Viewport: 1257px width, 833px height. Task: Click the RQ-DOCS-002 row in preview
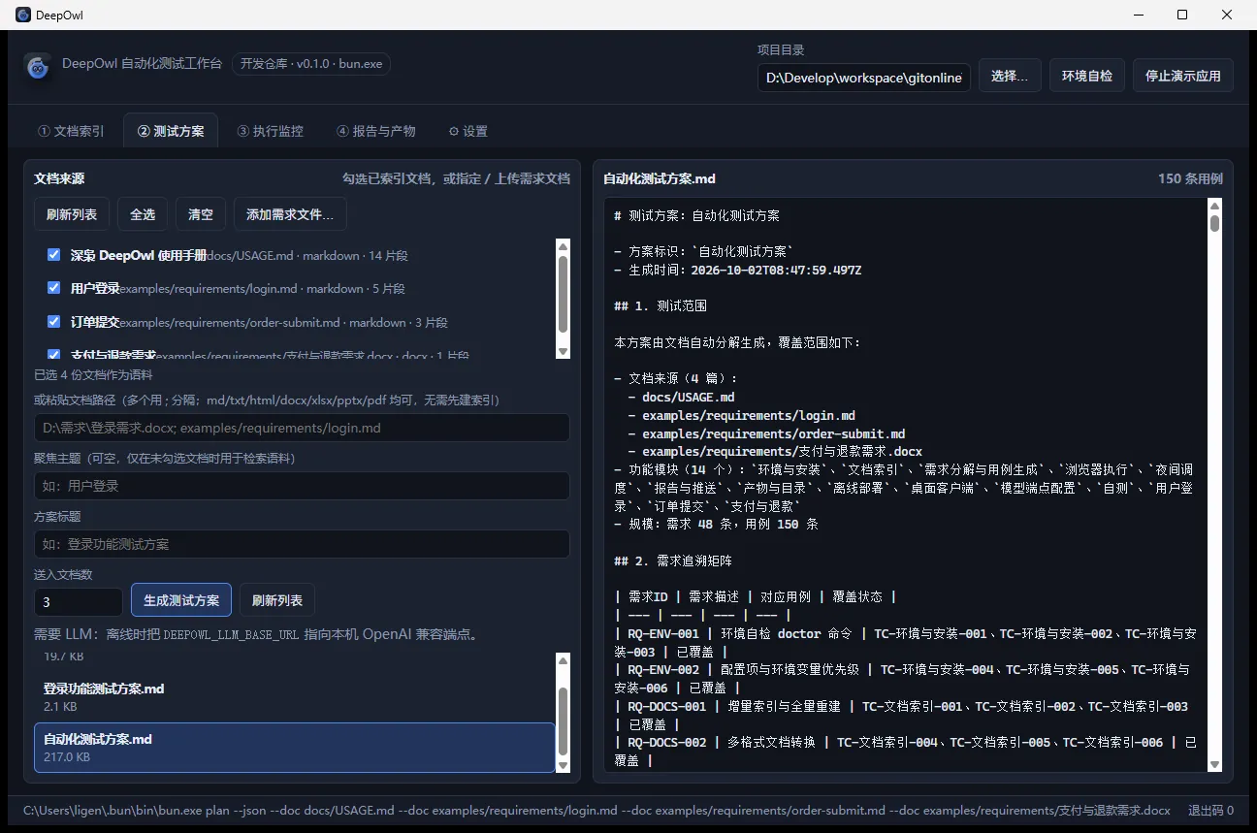click(905, 752)
